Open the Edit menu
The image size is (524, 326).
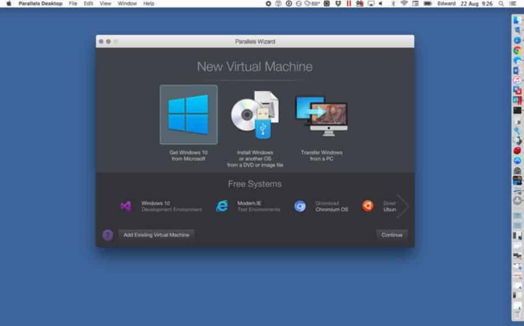[x=88, y=4]
